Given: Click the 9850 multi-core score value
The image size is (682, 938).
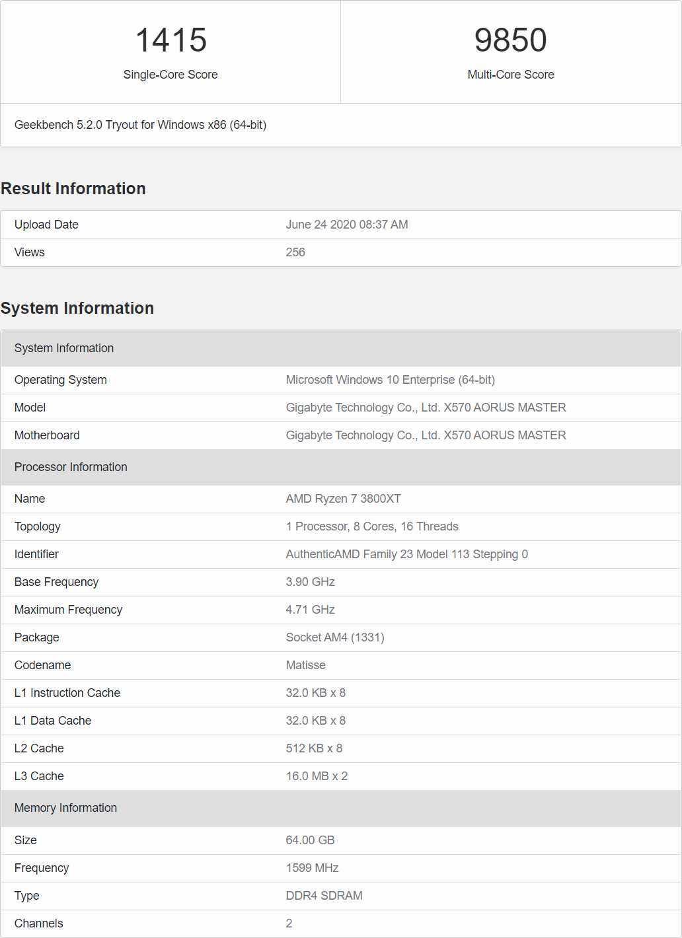Looking at the screenshot, I should click(x=511, y=40).
